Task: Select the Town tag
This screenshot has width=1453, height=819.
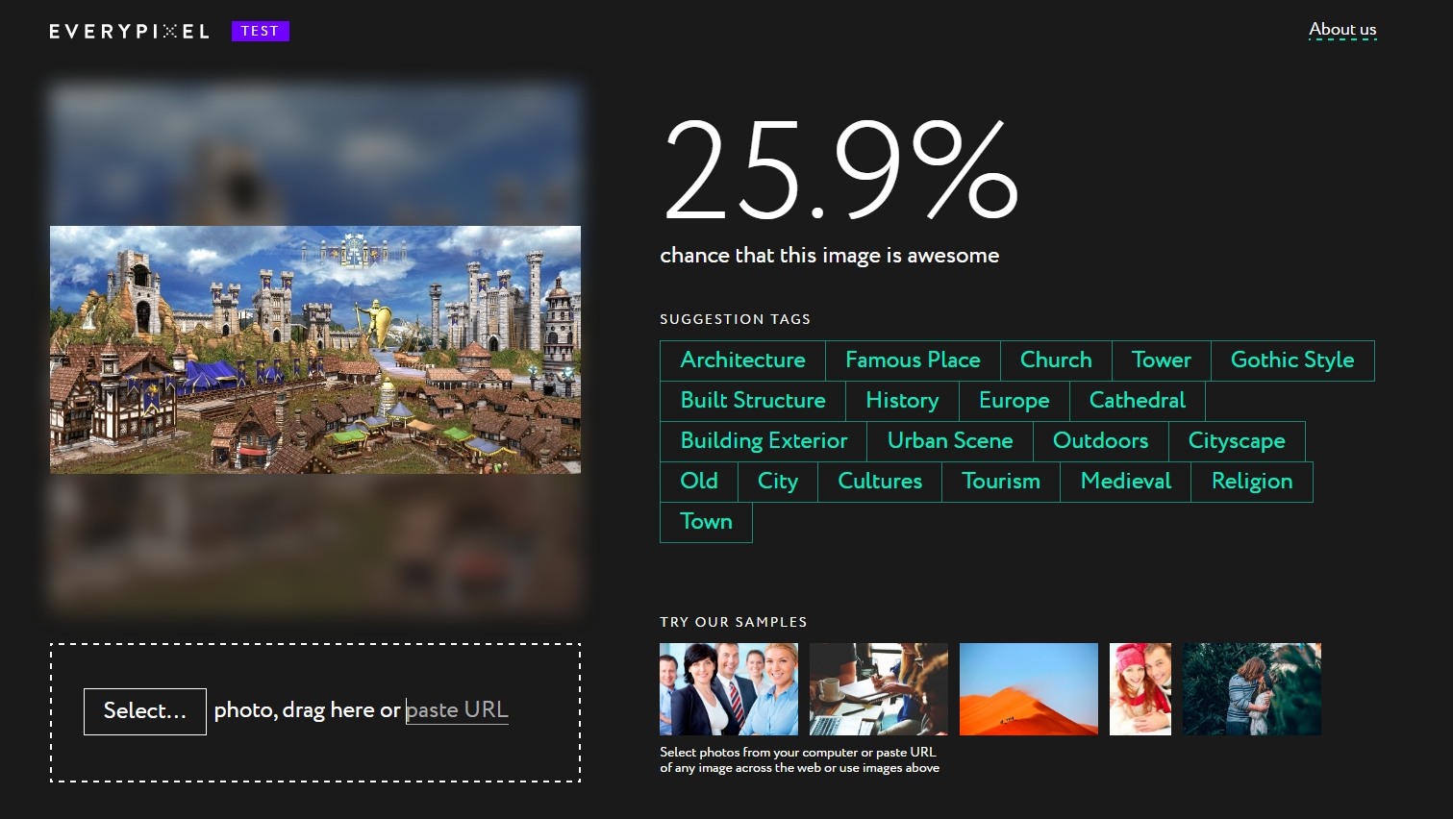Action: click(706, 522)
